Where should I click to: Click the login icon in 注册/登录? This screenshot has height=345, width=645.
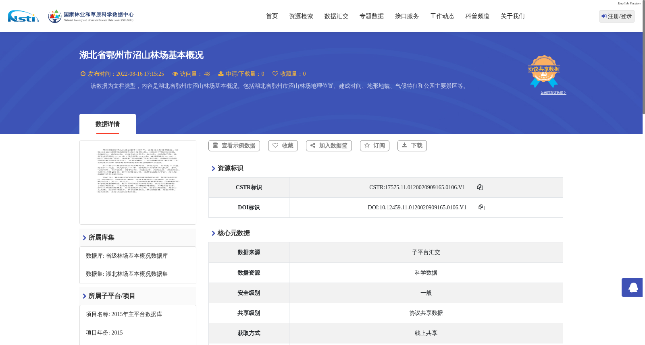(x=604, y=16)
